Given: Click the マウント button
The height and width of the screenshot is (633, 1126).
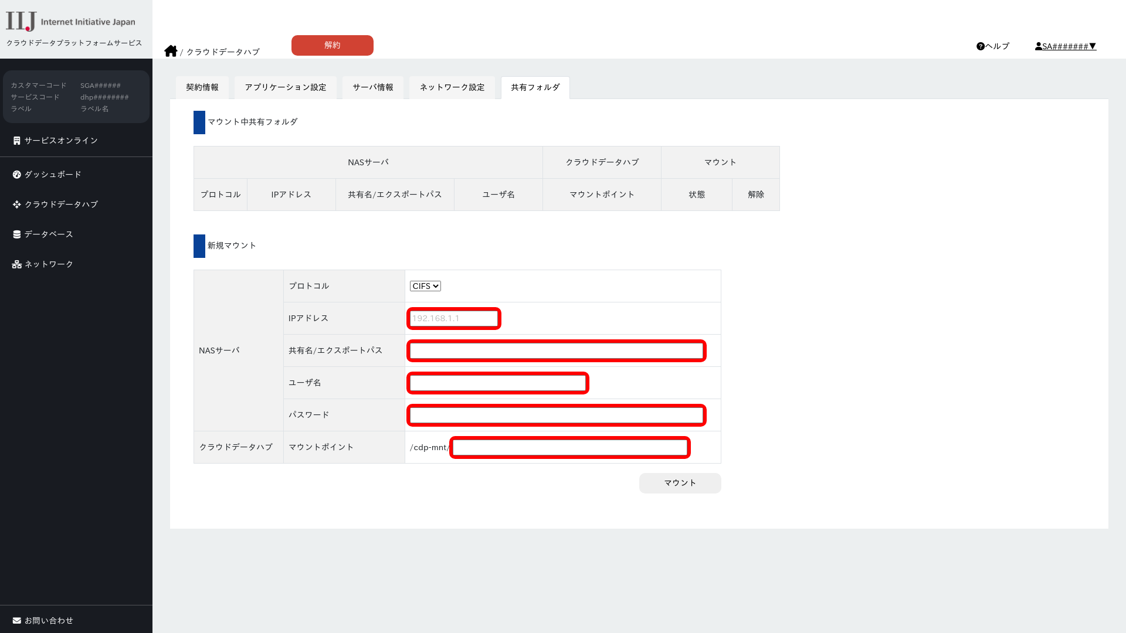Looking at the screenshot, I should coord(680,483).
